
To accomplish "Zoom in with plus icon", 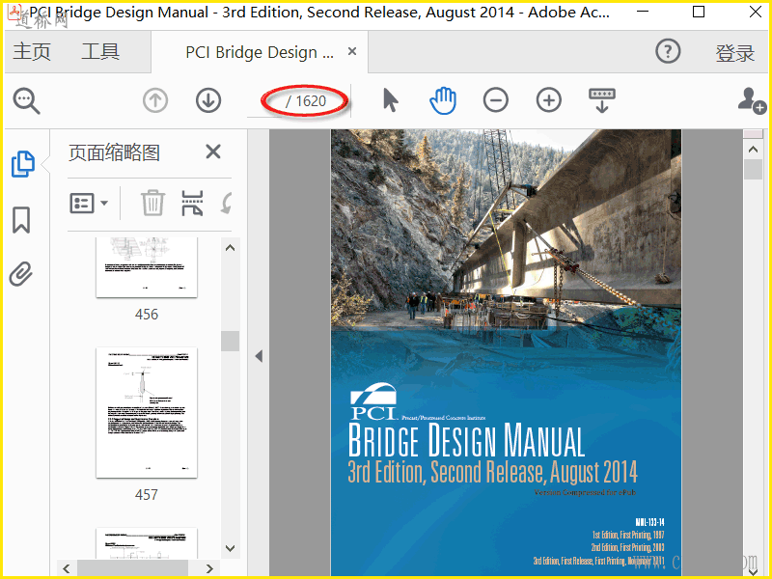I will point(548,100).
